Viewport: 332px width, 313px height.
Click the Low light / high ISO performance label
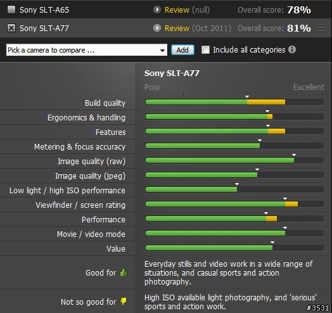[67, 190]
